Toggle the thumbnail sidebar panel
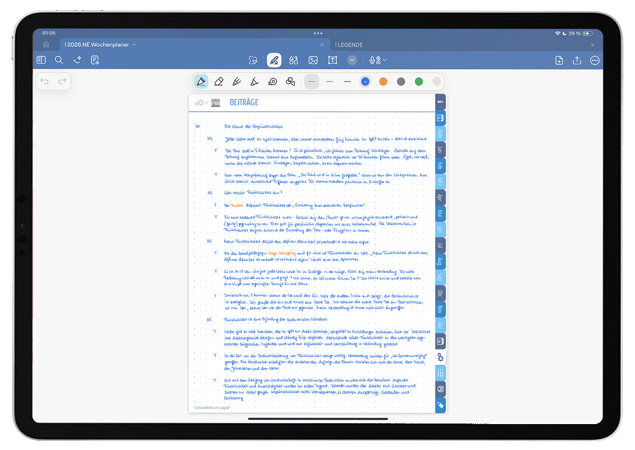 [41, 60]
